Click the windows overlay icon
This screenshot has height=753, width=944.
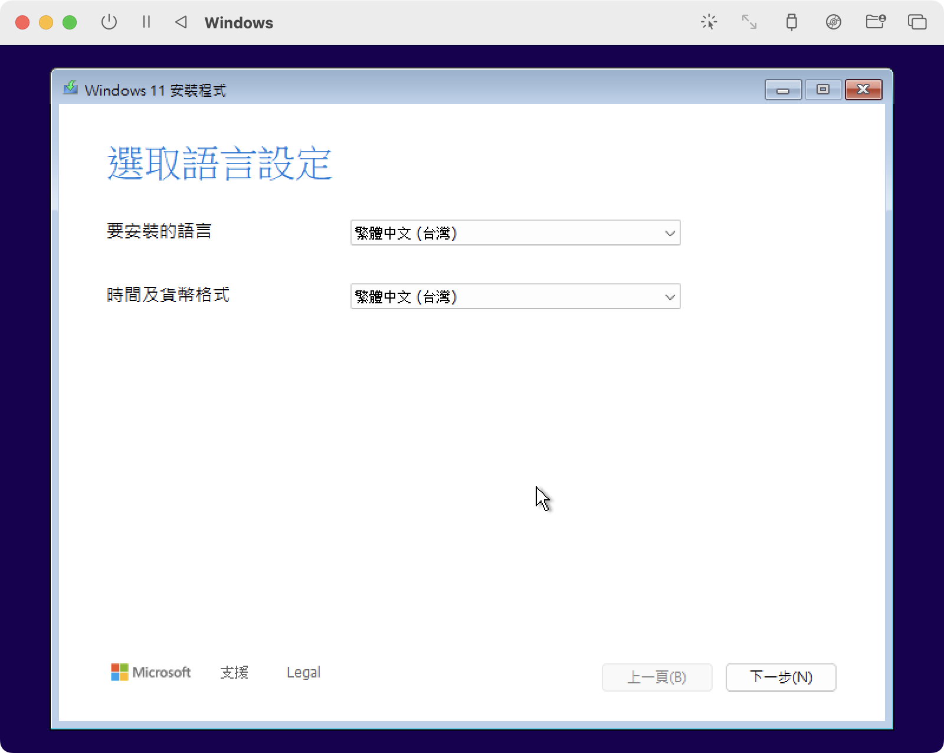tap(917, 22)
